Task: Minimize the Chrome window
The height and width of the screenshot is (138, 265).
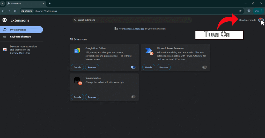Action: pyautogui.click(x=245, y=3)
